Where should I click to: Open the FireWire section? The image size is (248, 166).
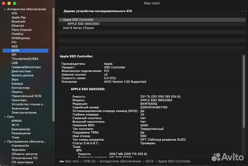(17, 34)
